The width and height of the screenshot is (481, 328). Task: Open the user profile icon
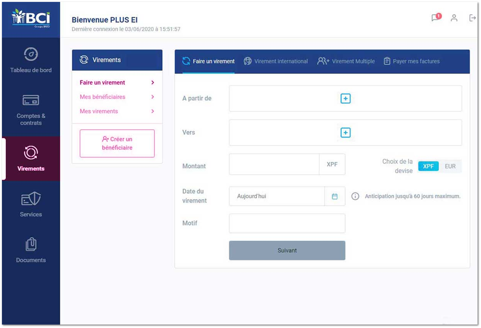click(x=454, y=18)
